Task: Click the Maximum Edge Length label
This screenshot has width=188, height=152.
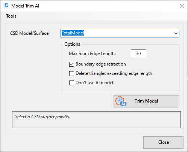Action: click(92, 54)
